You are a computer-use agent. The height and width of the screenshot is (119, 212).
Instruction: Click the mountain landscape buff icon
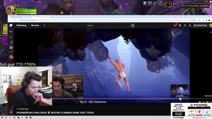tap(150, 4)
